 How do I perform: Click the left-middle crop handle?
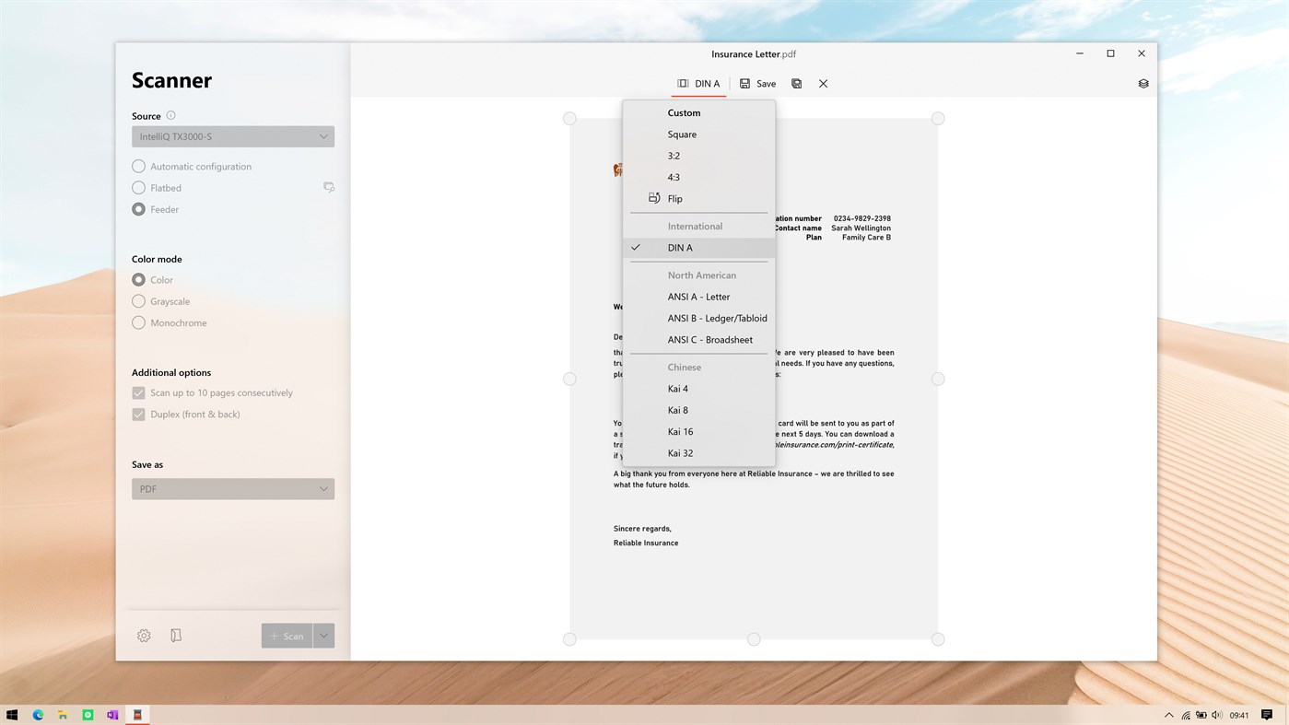coord(569,379)
